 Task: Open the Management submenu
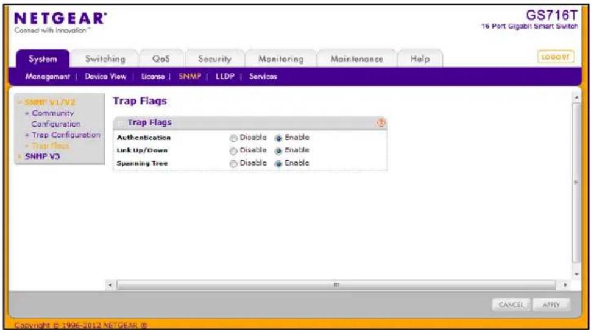(48, 77)
